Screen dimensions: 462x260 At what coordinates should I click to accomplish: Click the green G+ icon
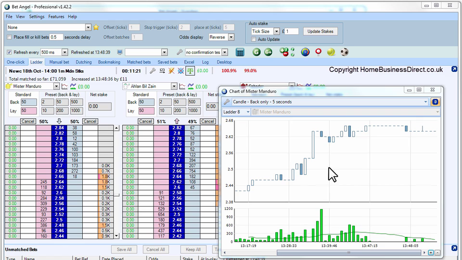(x=268, y=52)
